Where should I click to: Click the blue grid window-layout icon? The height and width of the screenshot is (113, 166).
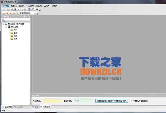pyautogui.click(x=29, y=9)
